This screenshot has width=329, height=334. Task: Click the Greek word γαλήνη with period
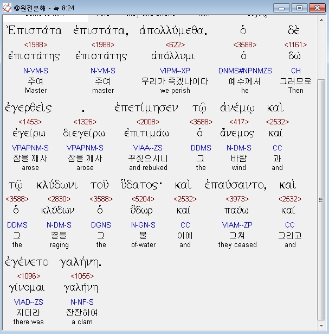[80, 263]
